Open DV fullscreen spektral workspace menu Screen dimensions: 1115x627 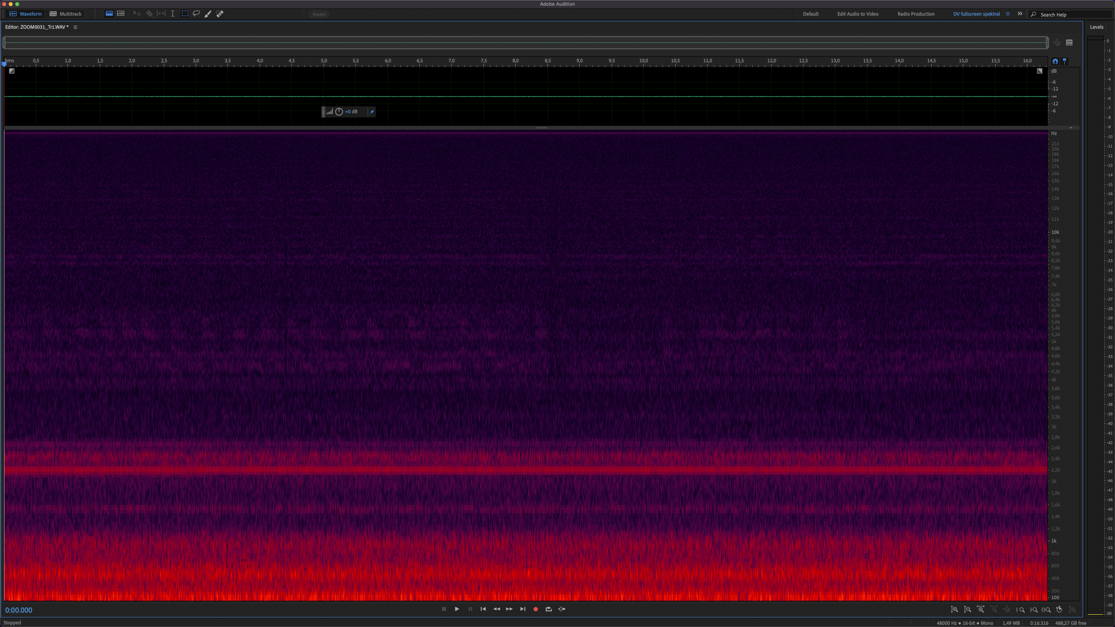click(x=1007, y=14)
